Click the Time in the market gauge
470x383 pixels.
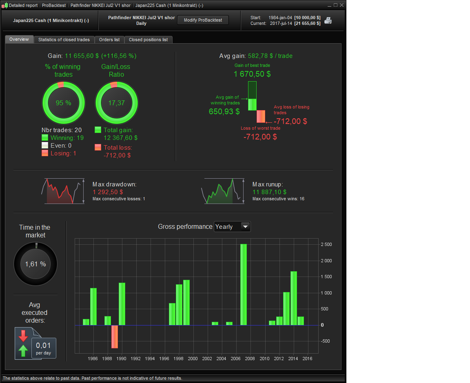click(35, 264)
